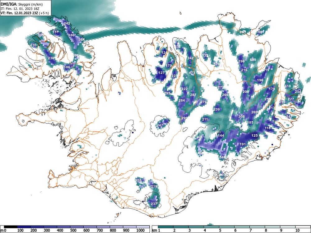Viewport: 311px width, 233px height.
Task: Click the visibility value '216' on the map
Action: (x=244, y=70)
